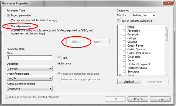The width and height of the screenshot is (176, 106).
Task: Click the Help button
Action: (x=160, y=99)
